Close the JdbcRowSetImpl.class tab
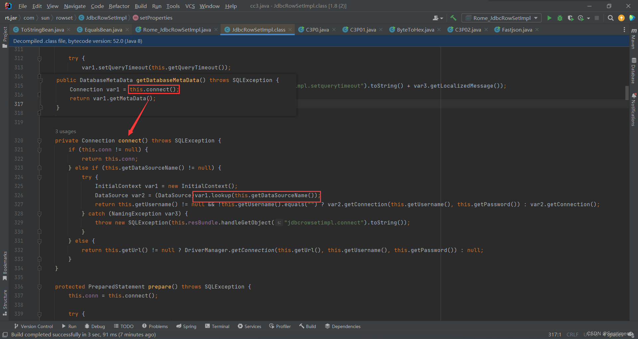 (x=290, y=30)
